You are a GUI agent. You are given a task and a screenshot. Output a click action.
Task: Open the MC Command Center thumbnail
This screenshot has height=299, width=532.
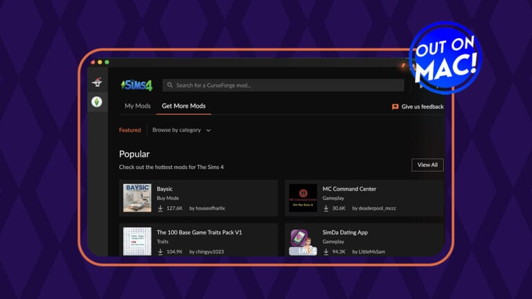click(x=303, y=198)
